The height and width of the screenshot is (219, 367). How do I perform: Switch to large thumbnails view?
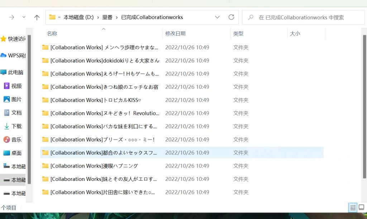click(362, 208)
